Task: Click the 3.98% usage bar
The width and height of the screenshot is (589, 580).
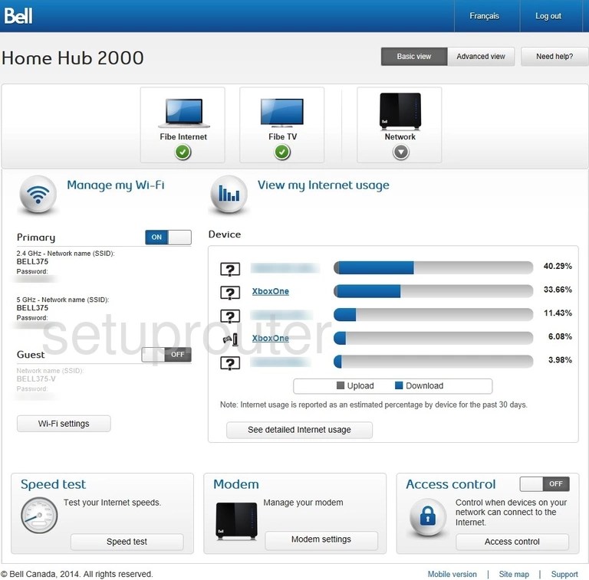Action: pos(433,362)
